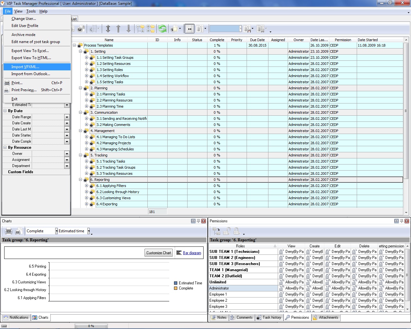Click the Customize Chart button

(158, 253)
